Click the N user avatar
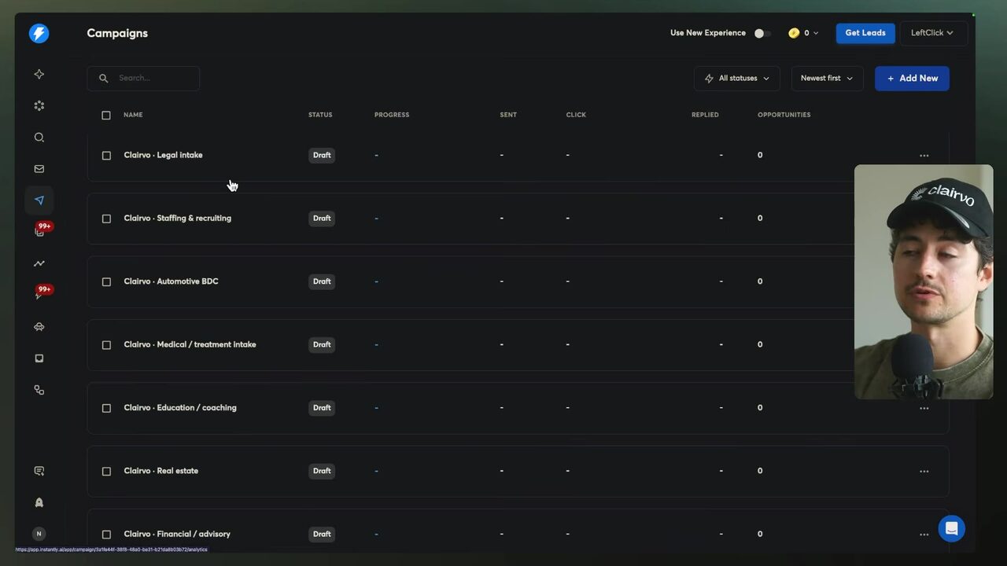The image size is (1007, 566). tap(39, 534)
